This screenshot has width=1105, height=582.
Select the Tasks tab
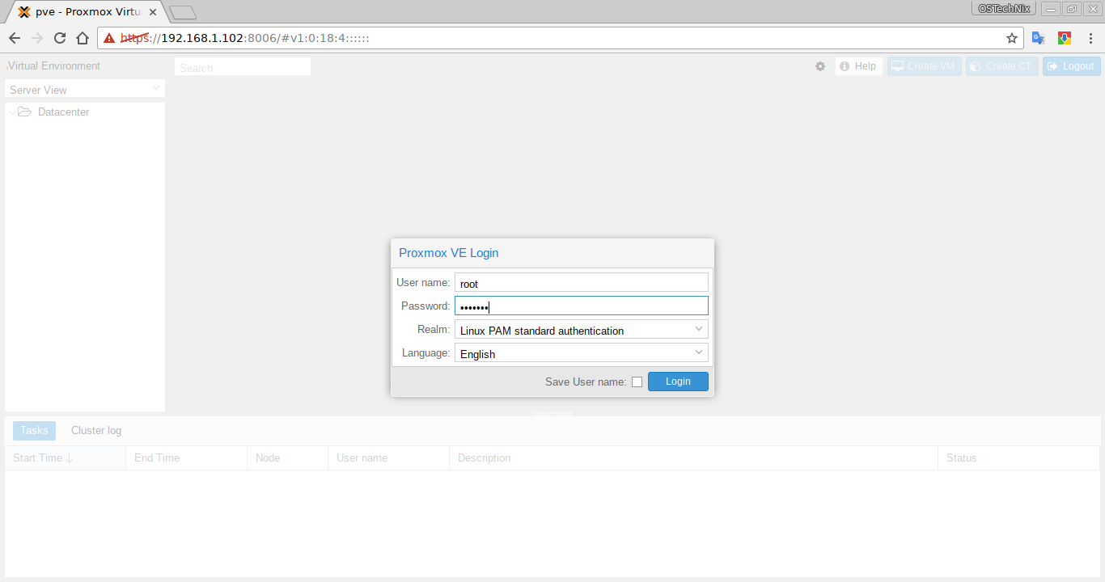[x=33, y=430]
